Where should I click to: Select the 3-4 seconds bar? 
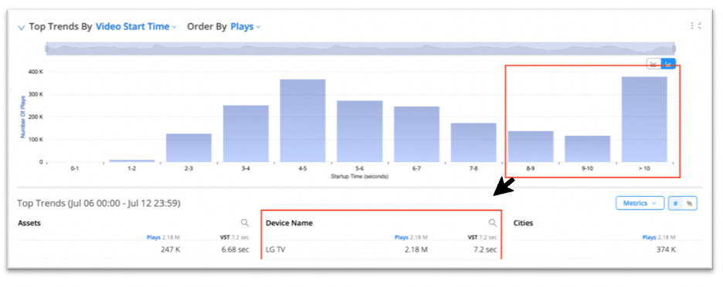tap(246, 133)
